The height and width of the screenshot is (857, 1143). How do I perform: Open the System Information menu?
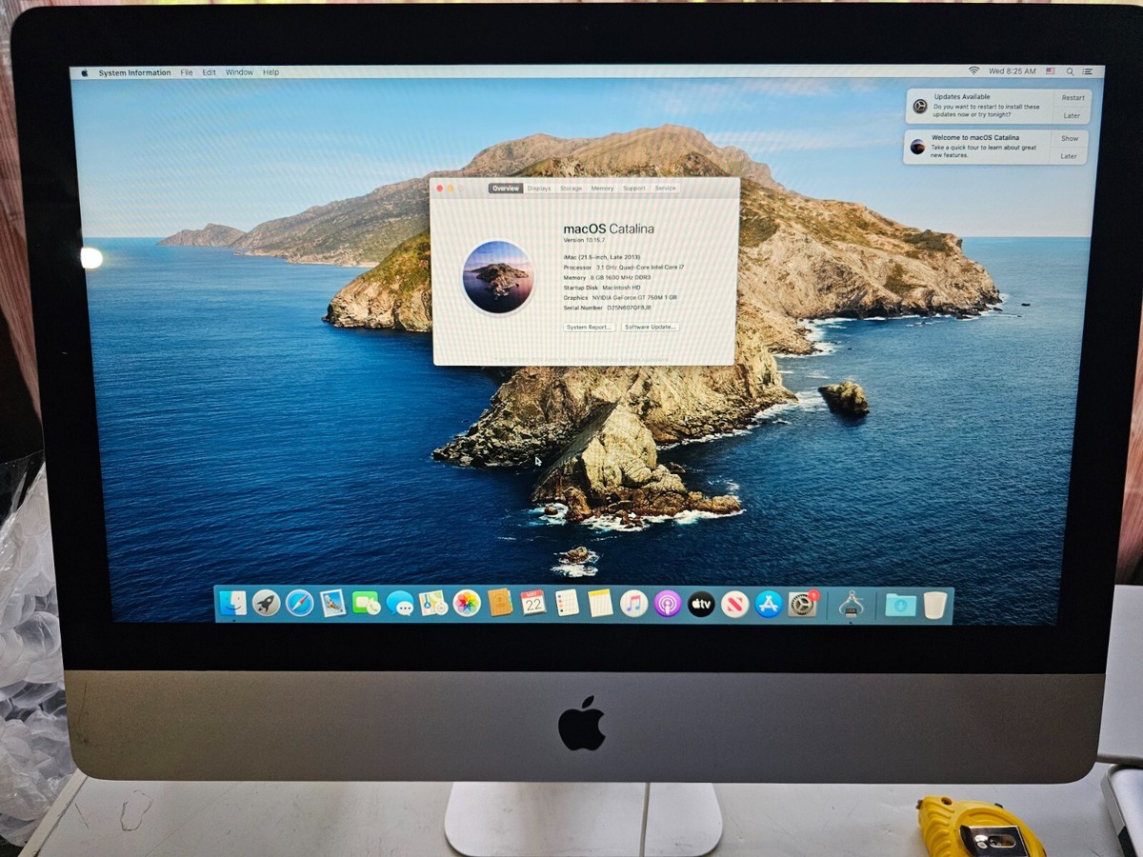[135, 72]
